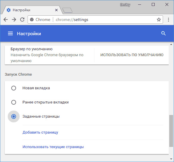Open a new tab with the tab strip button
This screenshot has width=174, height=162.
point(67,10)
